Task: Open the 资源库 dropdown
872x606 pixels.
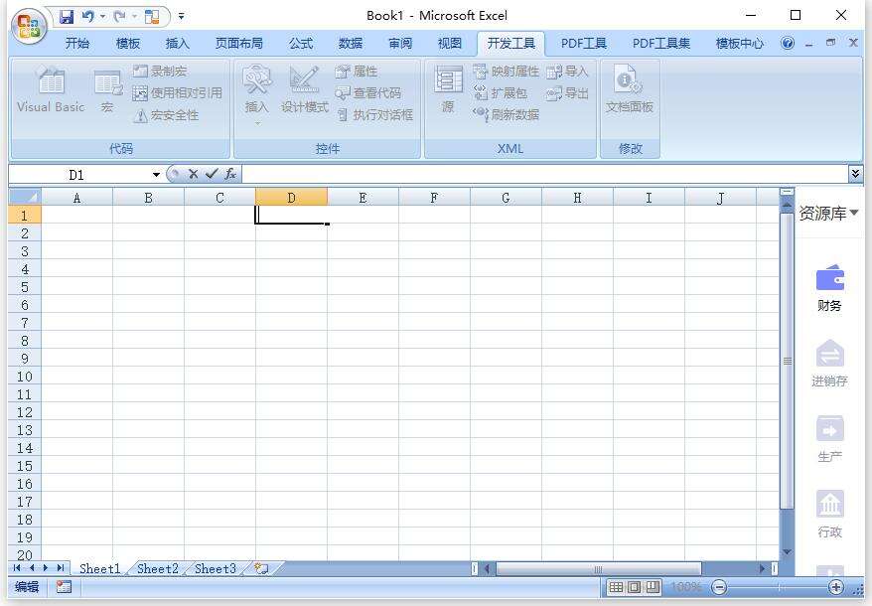Action: (x=829, y=214)
